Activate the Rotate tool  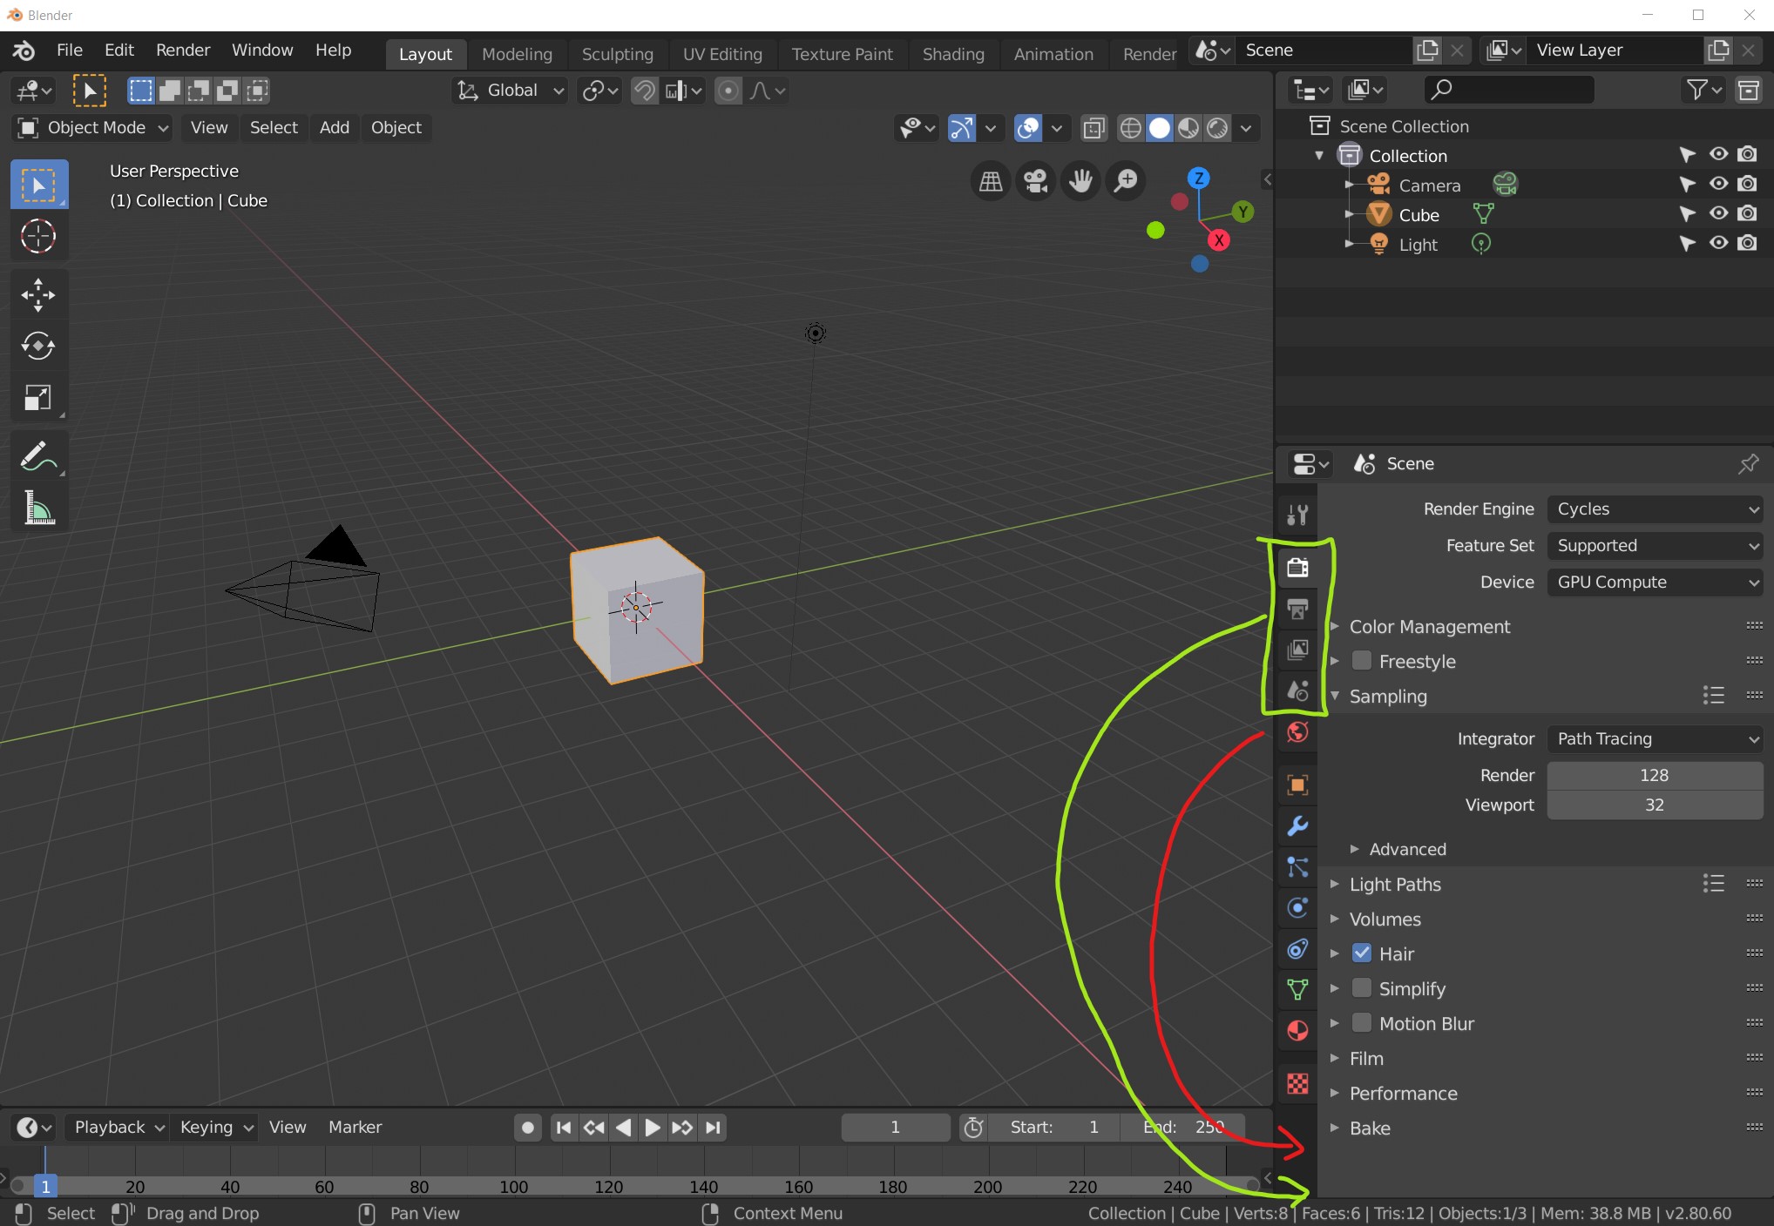click(x=38, y=347)
